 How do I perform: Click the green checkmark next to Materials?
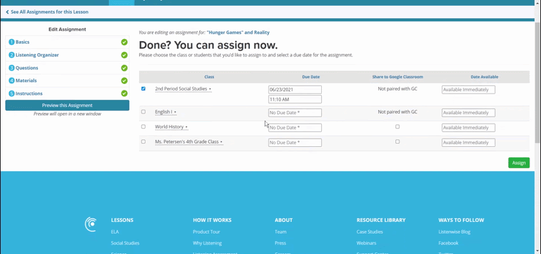pos(124,81)
